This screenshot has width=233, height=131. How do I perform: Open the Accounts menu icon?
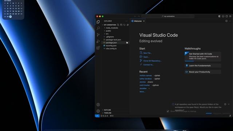[98, 104]
